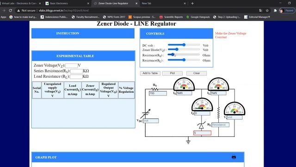Click the Rs value field showing 700
The image size is (296, 167).
click(158, 93)
